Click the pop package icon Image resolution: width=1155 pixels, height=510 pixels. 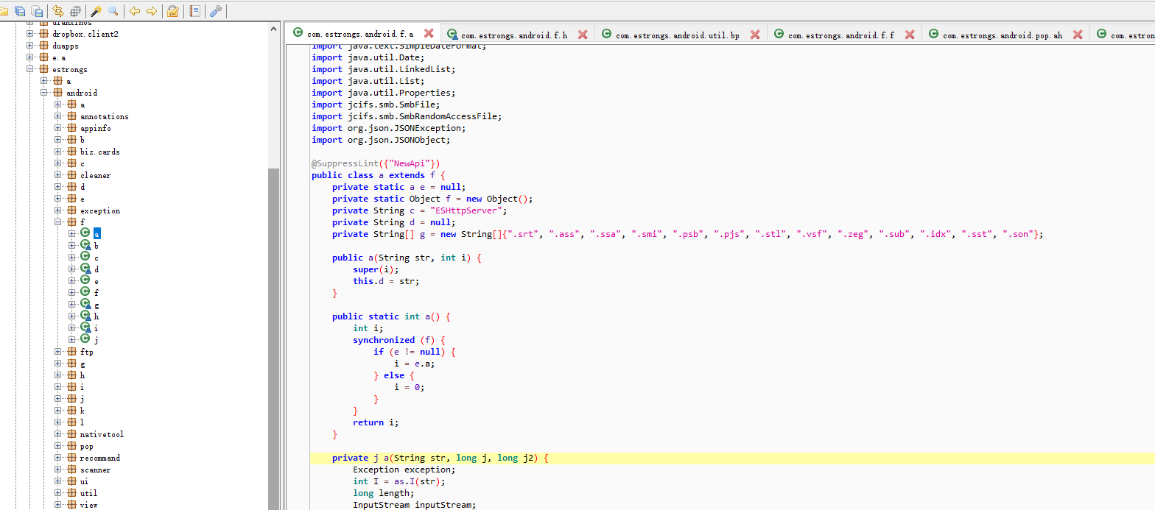(x=71, y=446)
